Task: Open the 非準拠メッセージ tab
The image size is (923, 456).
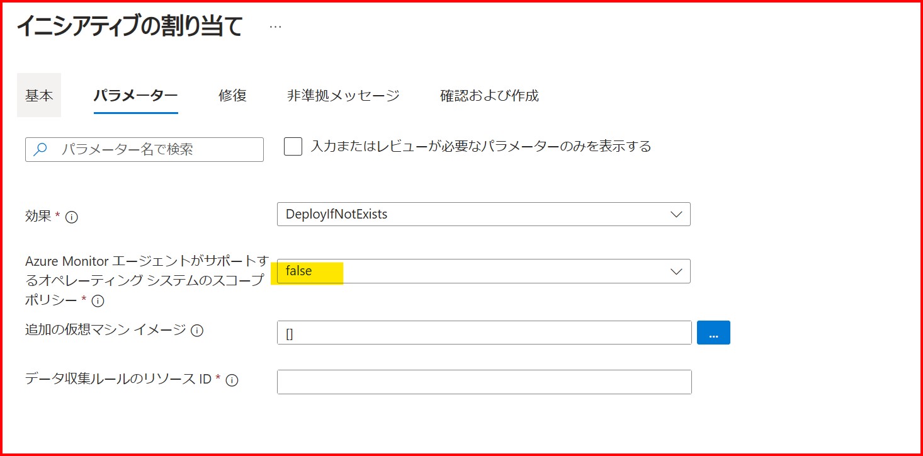Action: click(343, 95)
